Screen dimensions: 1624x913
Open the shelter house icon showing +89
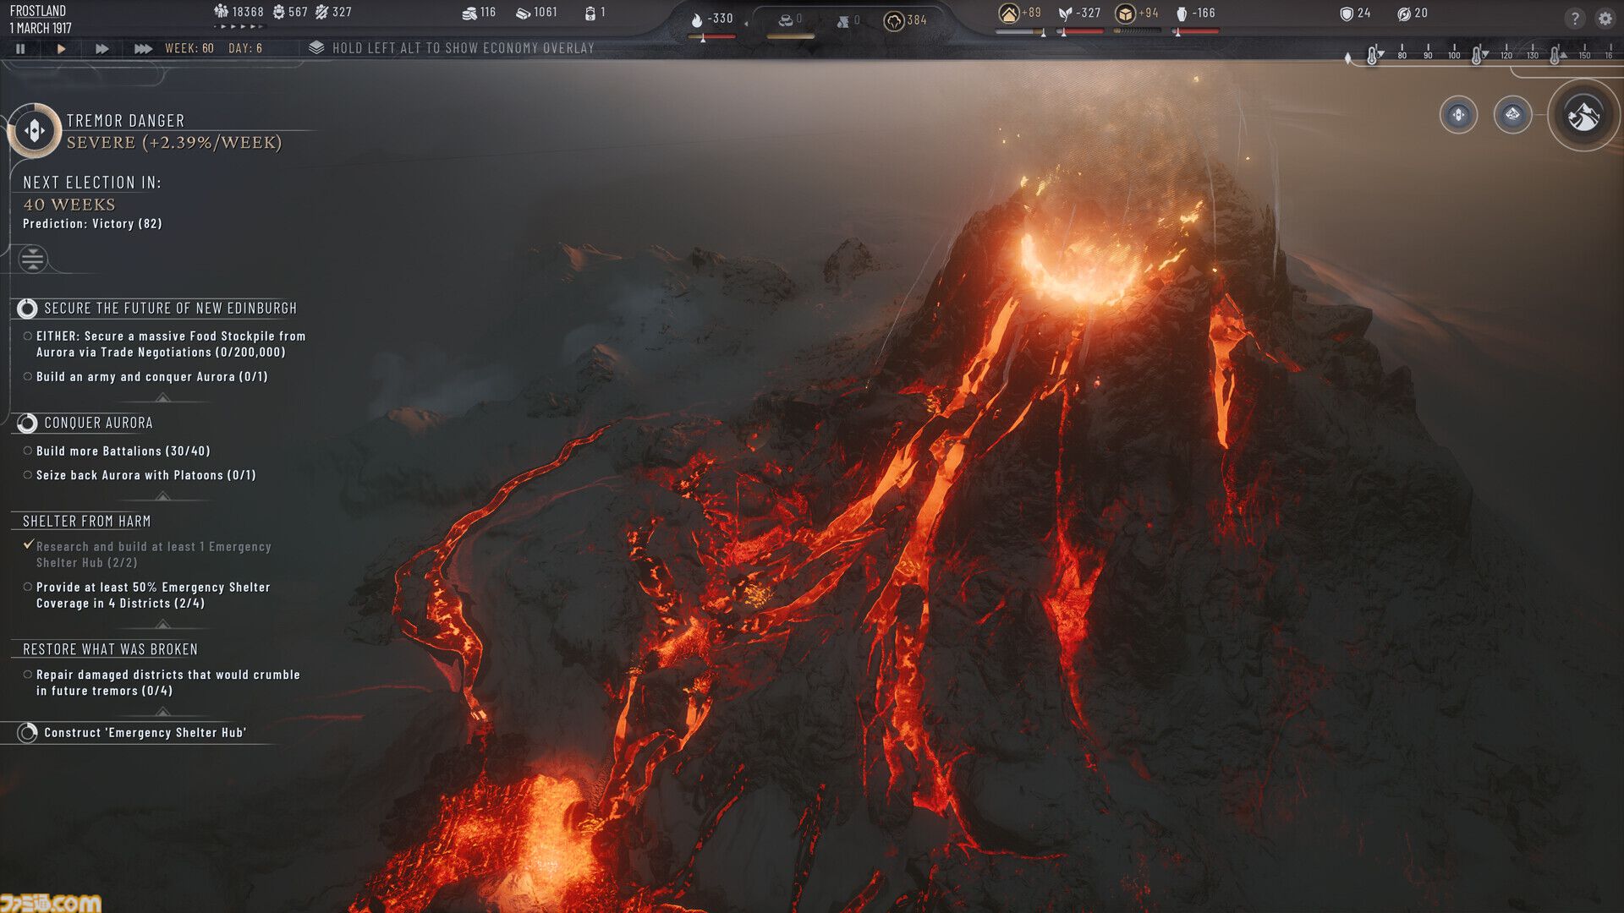[x=1008, y=14]
